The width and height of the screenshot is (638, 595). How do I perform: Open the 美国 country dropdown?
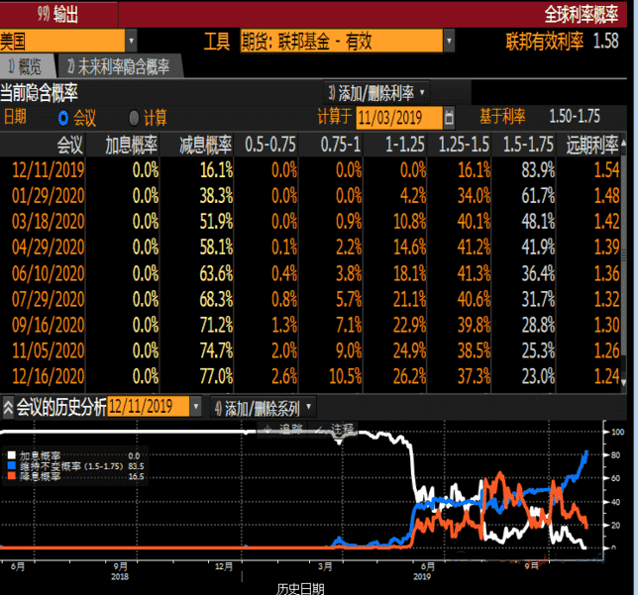(x=132, y=41)
